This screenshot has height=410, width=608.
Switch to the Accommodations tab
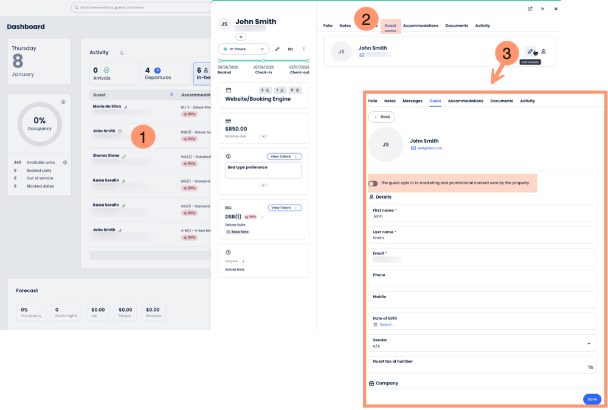(x=466, y=101)
